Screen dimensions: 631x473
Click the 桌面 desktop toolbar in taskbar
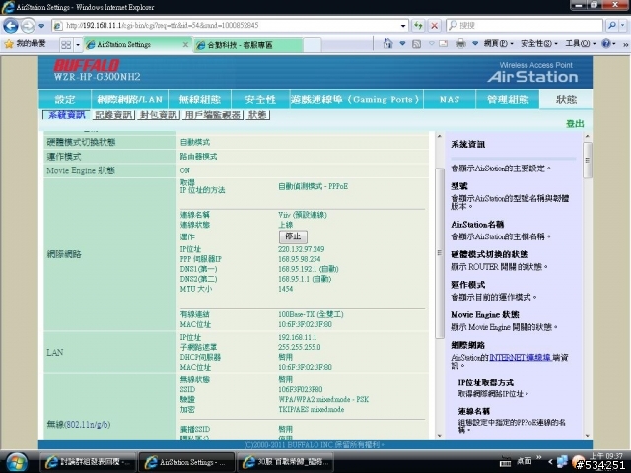525,461
